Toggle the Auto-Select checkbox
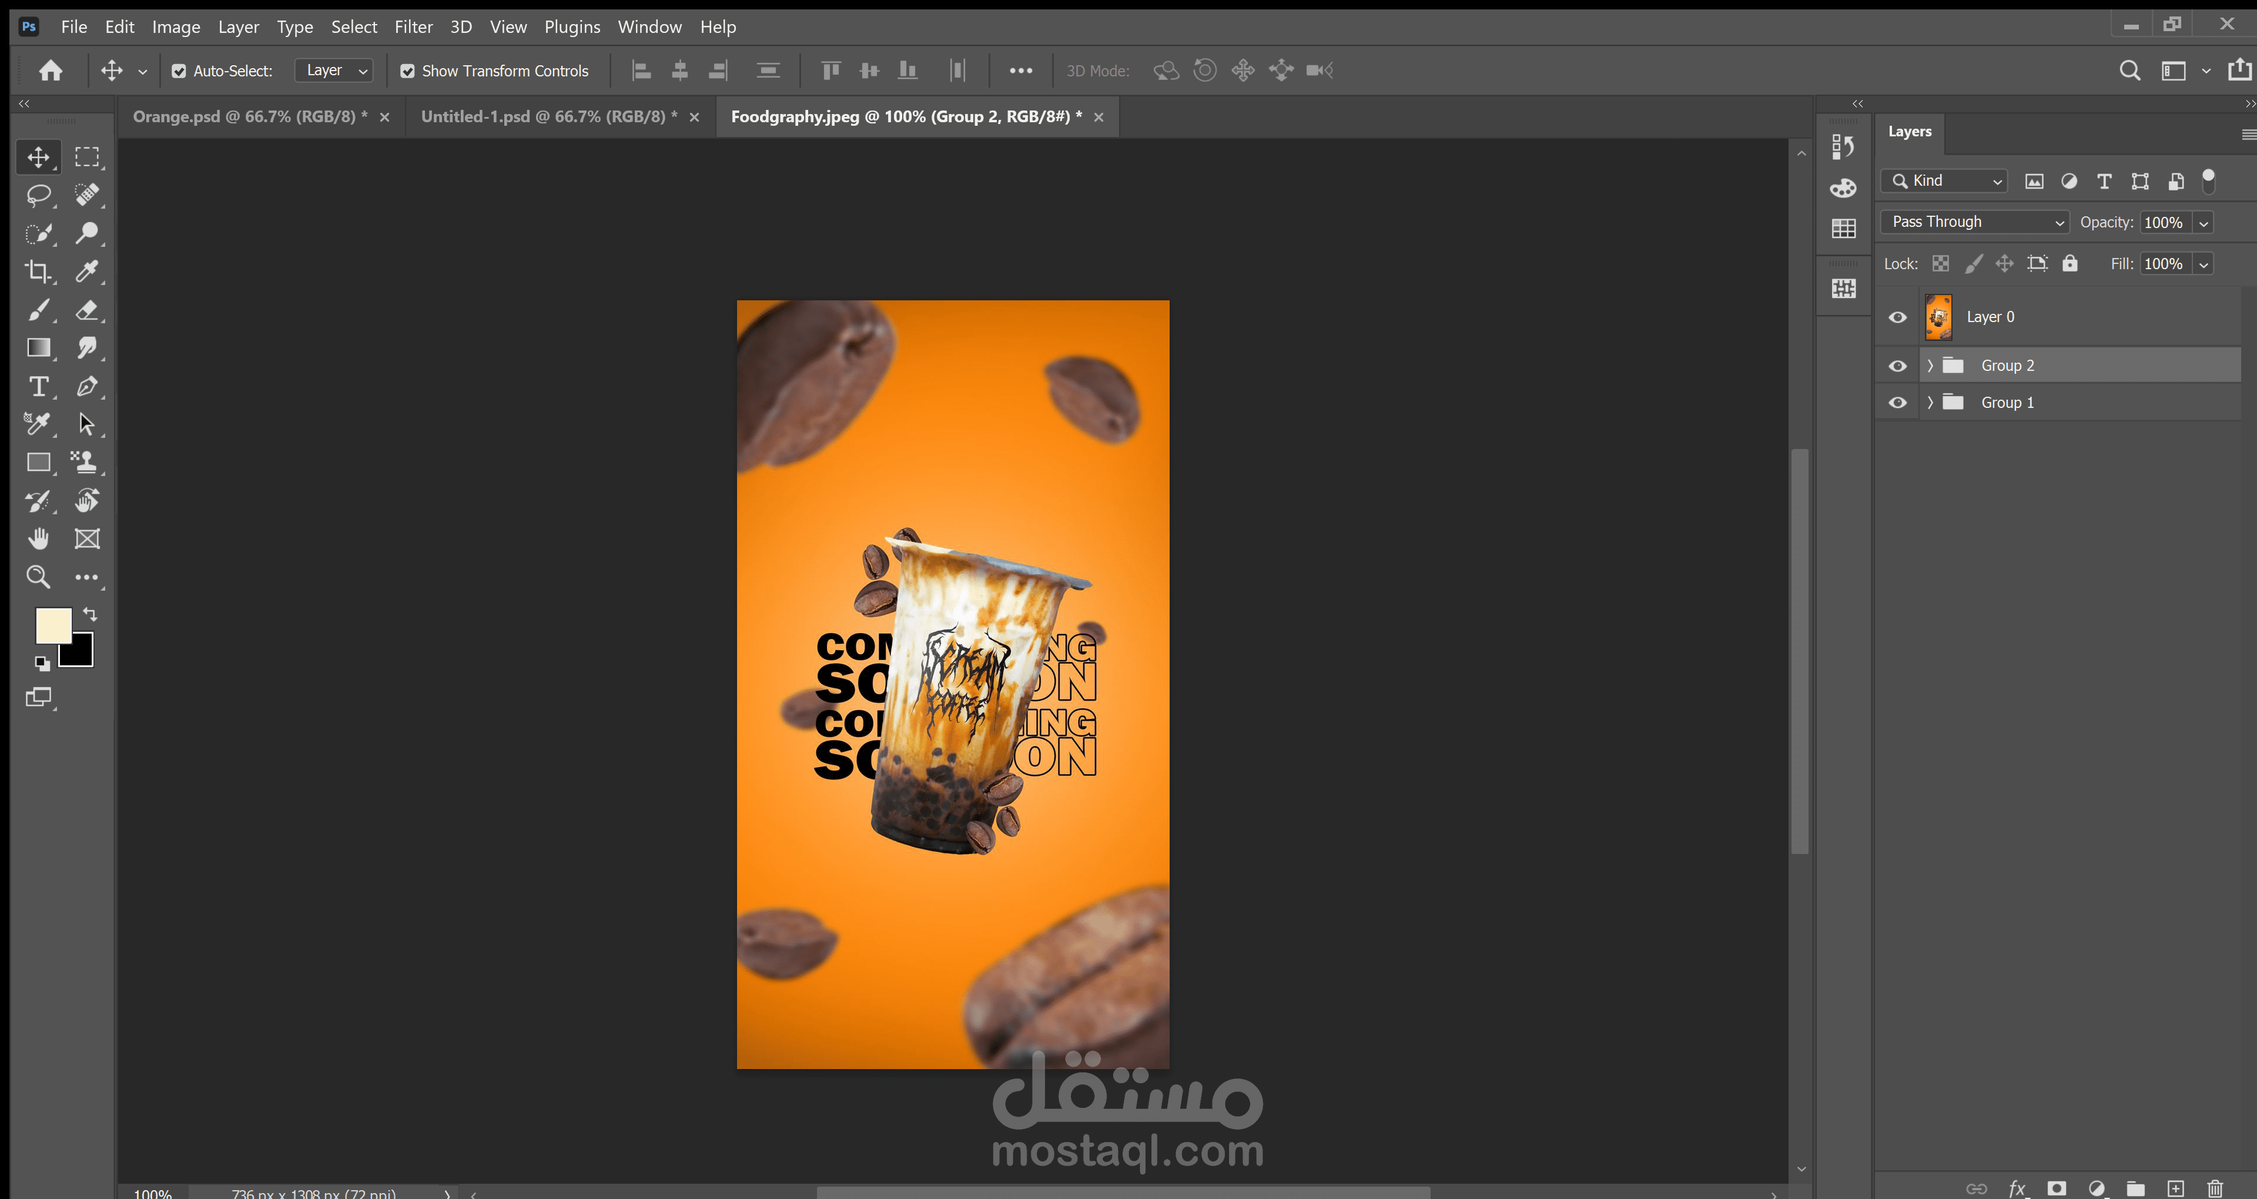2257x1199 pixels. pos(179,71)
